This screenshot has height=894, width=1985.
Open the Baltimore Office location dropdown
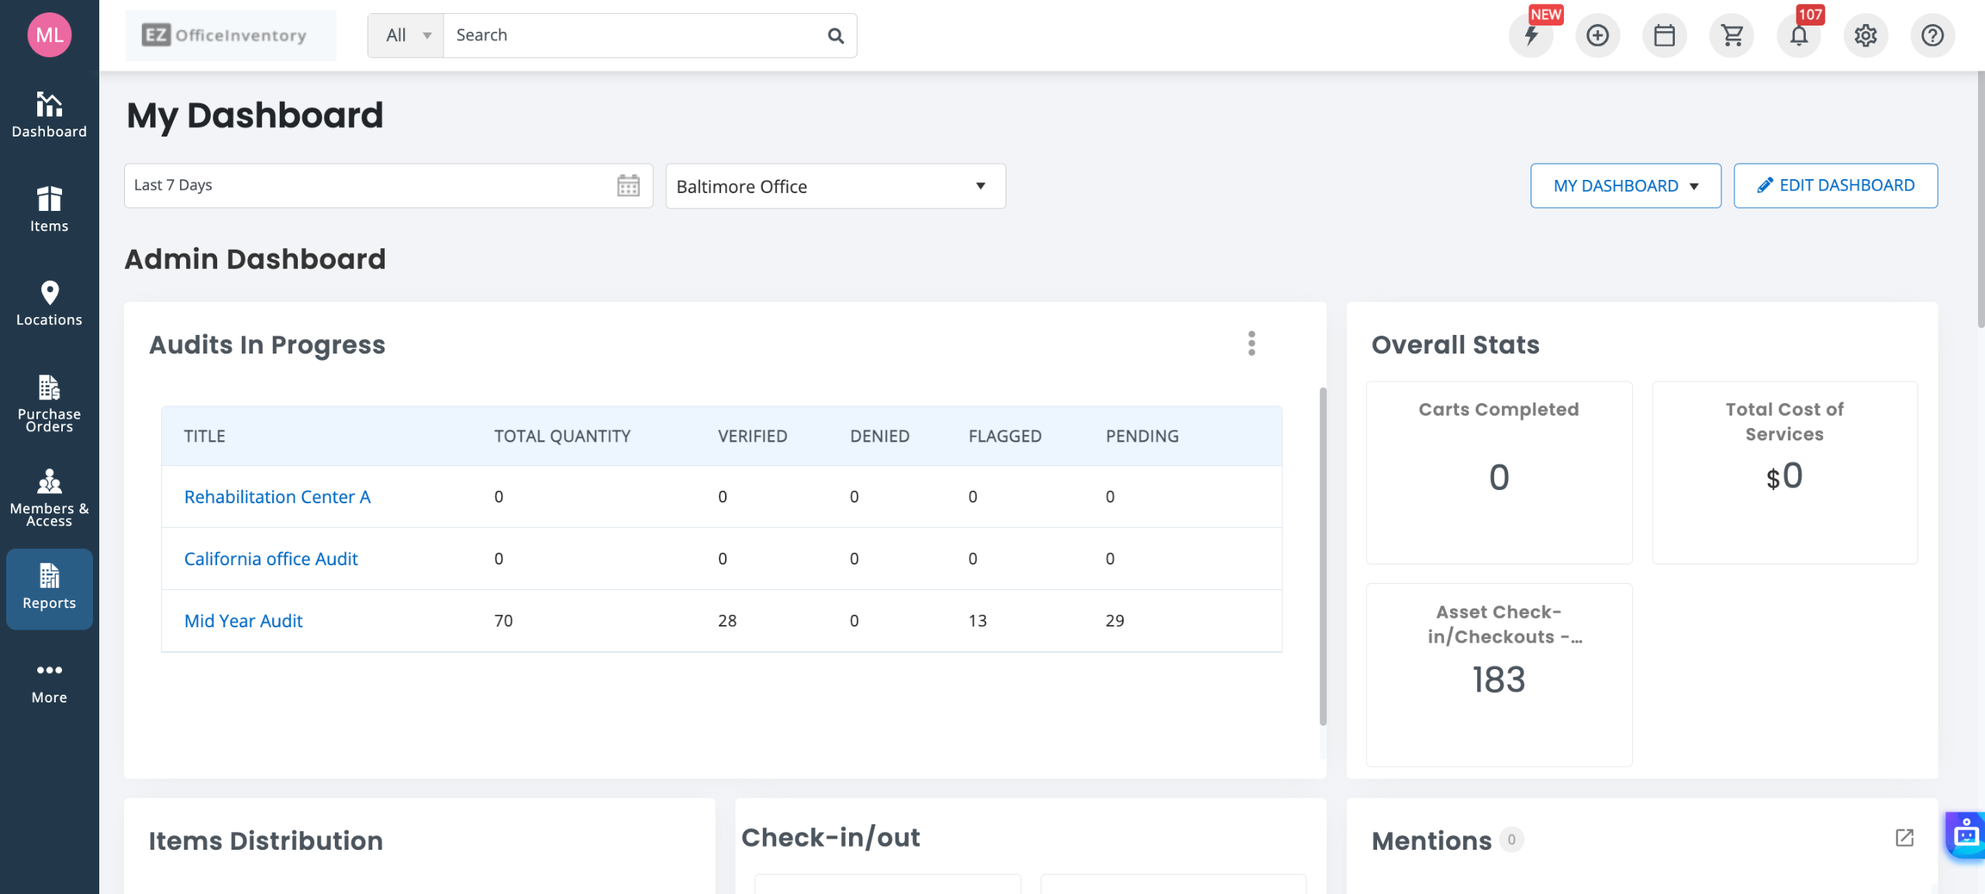(835, 186)
